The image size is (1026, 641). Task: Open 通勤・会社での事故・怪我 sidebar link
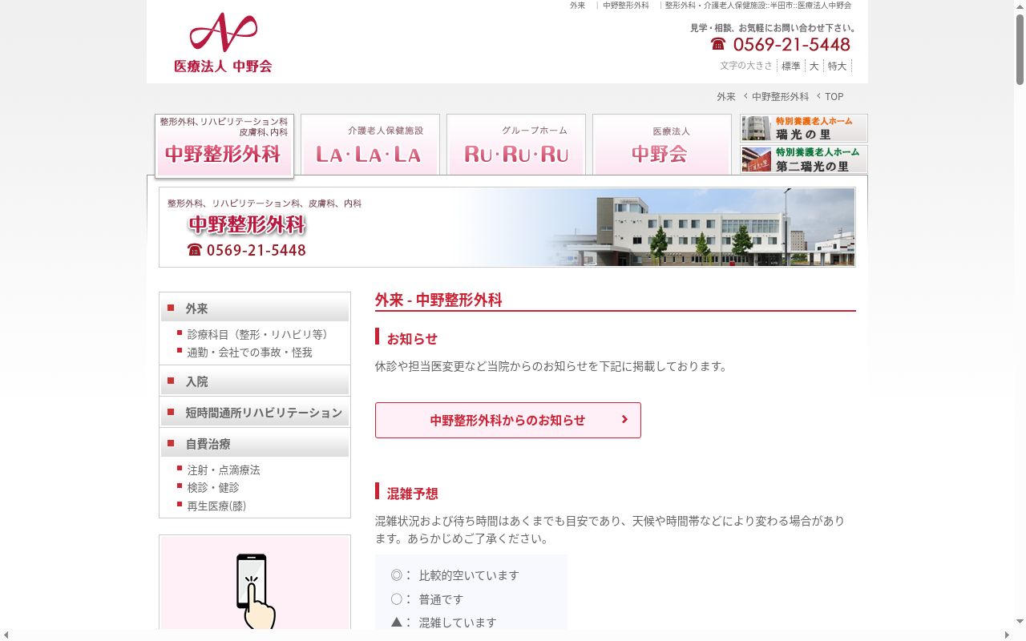pos(249,352)
